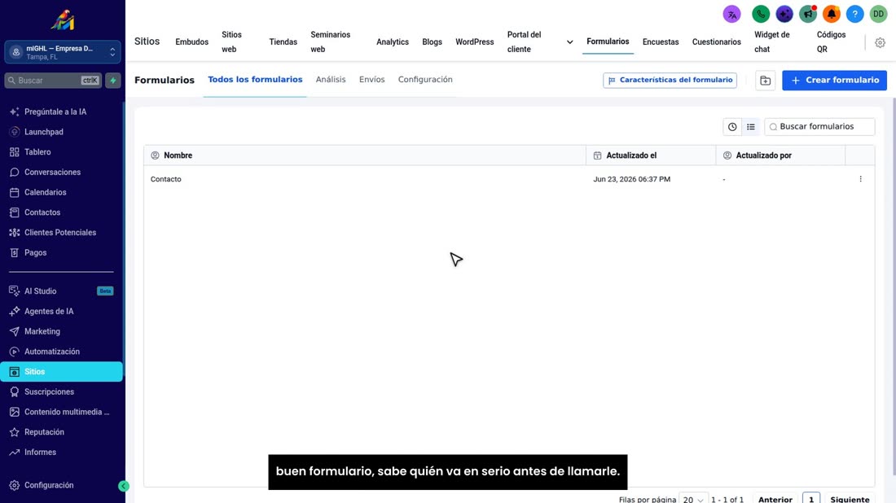Click the green lightning quick actions icon
Viewport: 896px width, 503px height.
pos(113,81)
